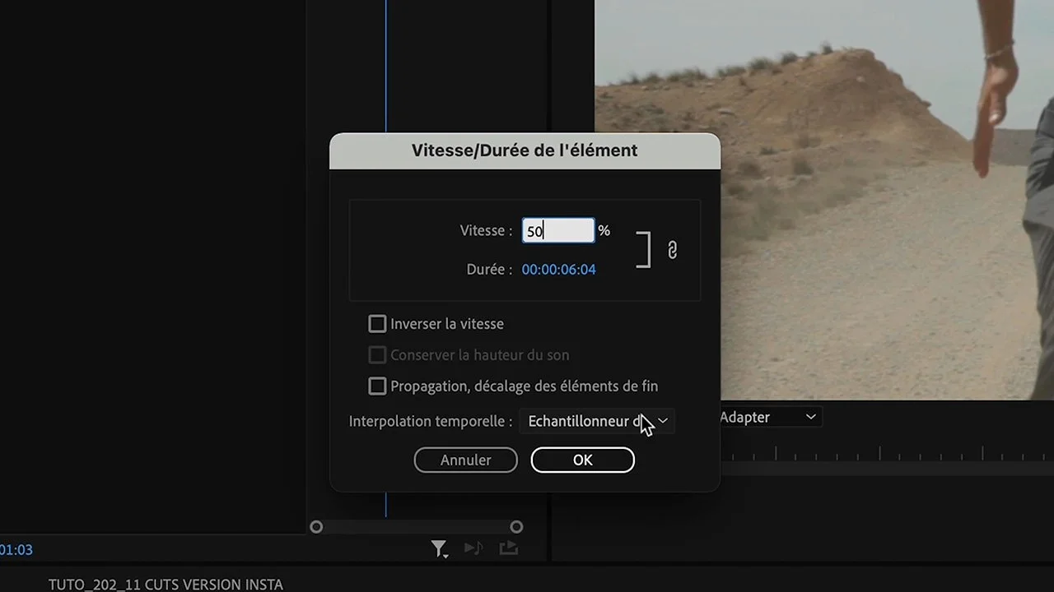Select the TUTO_202_11 CUTS VERSION INSTA sequence tab
Image resolution: width=1054 pixels, height=592 pixels.
[166, 585]
